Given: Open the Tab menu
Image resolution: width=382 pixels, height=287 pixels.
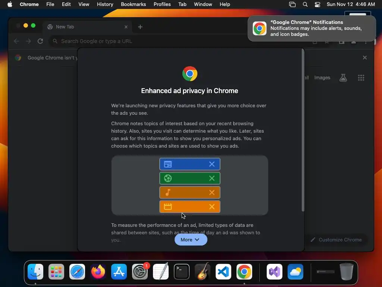Looking at the screenshot, I should click(182, 4).
